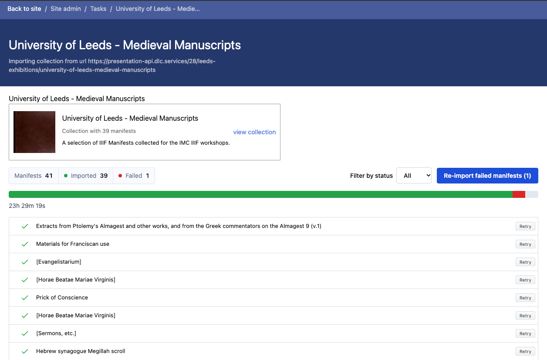Click the truncated University of Leeds breadcrumb
Image resolution: width=547 pixels, height=360 pixels.
point(158,9)
